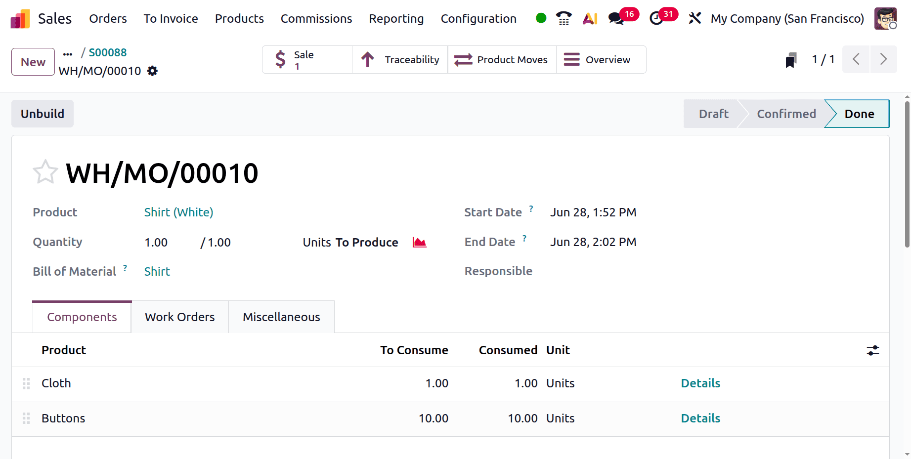Show the Start Date help tooltip
This screenshot has height=459, width=911.
point(531,209)
